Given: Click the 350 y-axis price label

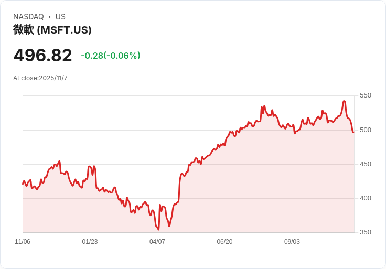Looking at the screenshot, I should (366, 232).
